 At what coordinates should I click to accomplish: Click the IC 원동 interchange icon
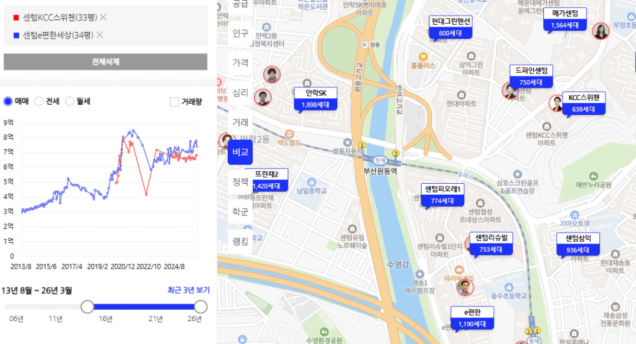click(364, 45)
